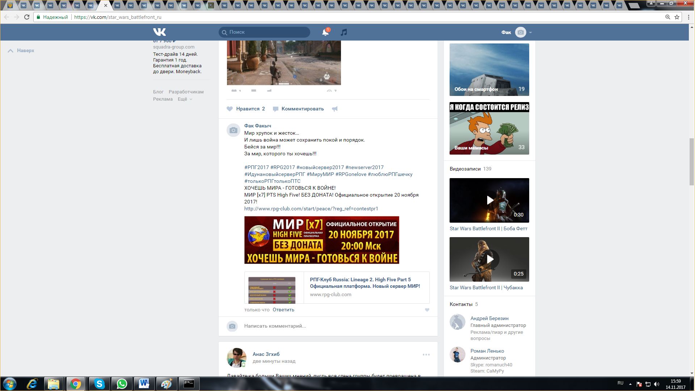Open Фак Факыч profile name

coord(258,126)
